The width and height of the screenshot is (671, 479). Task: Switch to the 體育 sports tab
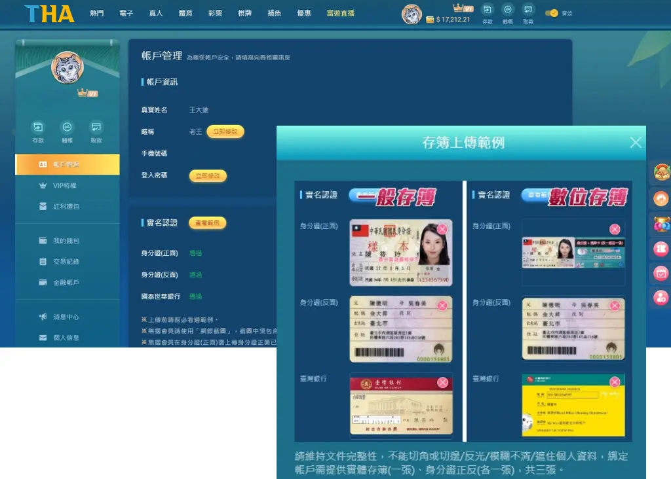pyautogui.click(x=185, y=12)
